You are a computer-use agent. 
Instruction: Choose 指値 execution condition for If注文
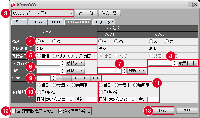click(39, 56)
